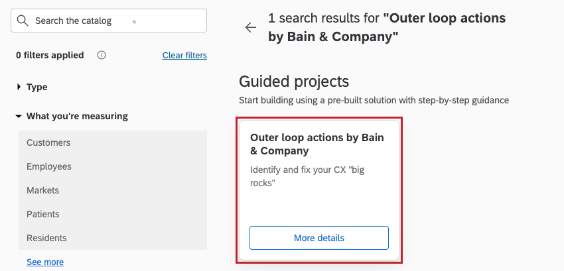Screen dimensions: 564x271
Task: Click the info icon beside filters applied
Action: [102, 56]
